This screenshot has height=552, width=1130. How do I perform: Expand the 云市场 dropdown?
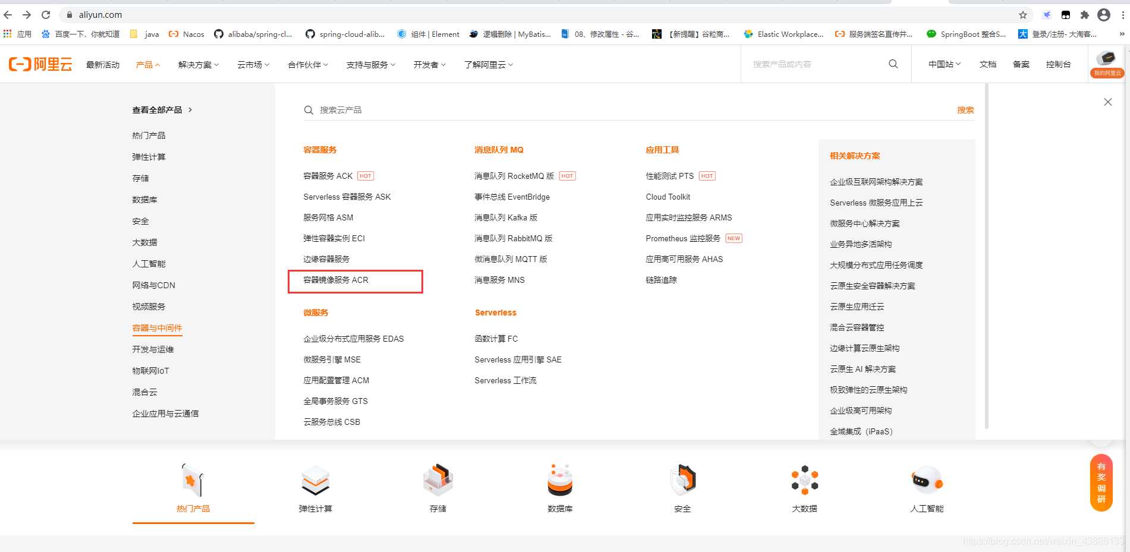tap(253, 65)
